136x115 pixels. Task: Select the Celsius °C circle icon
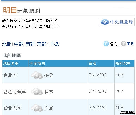pos(106,44)
